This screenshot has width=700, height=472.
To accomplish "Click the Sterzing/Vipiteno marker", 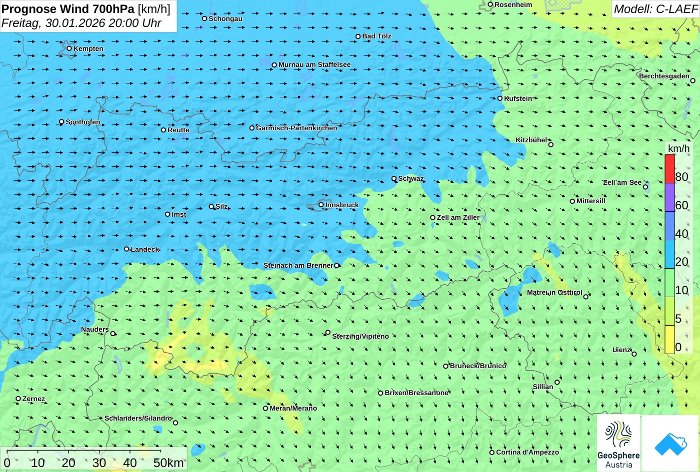I will (x=328, y=332).
